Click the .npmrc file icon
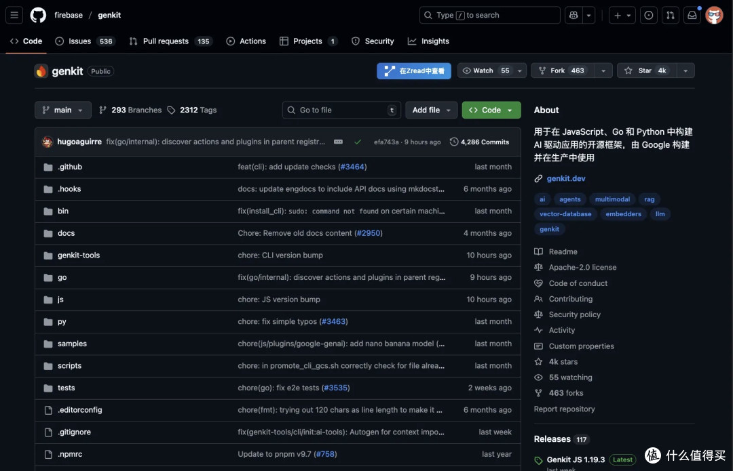 click(48, 454)
